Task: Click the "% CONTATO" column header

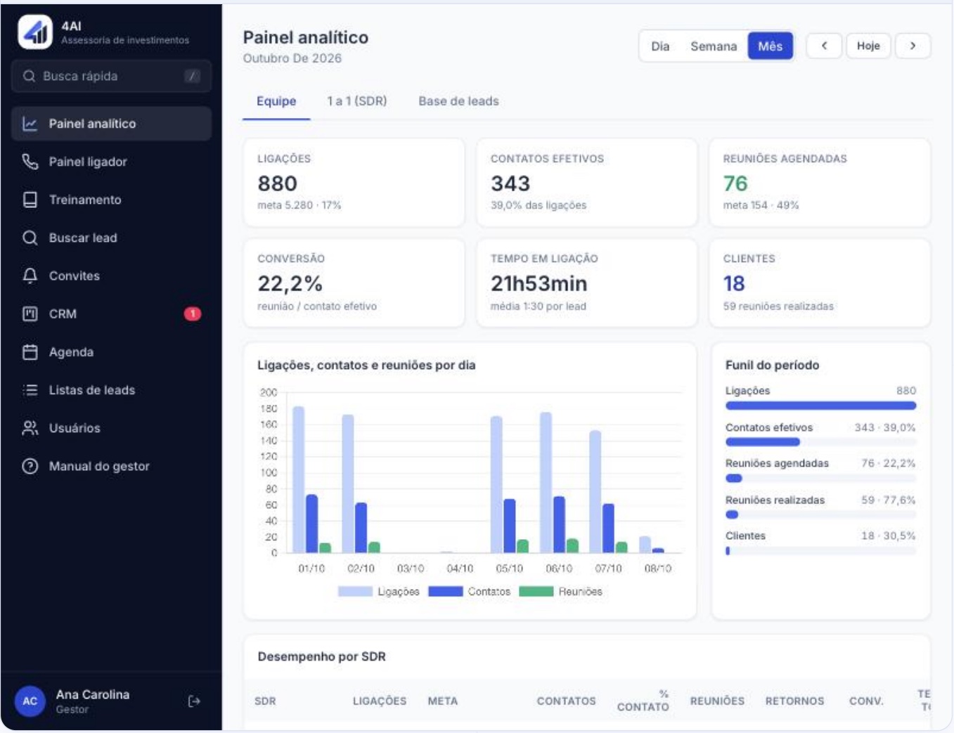Action: click(x=643, y=701)
